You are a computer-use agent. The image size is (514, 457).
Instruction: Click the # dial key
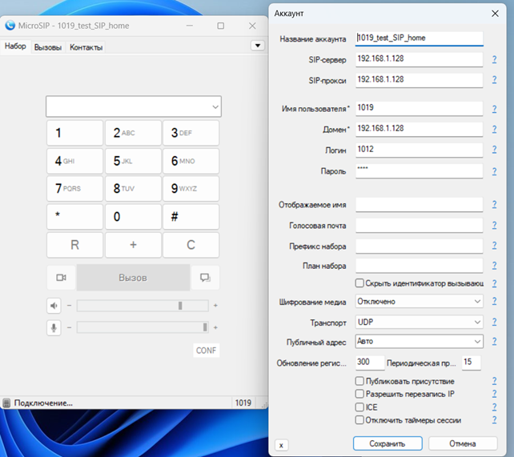191,217
